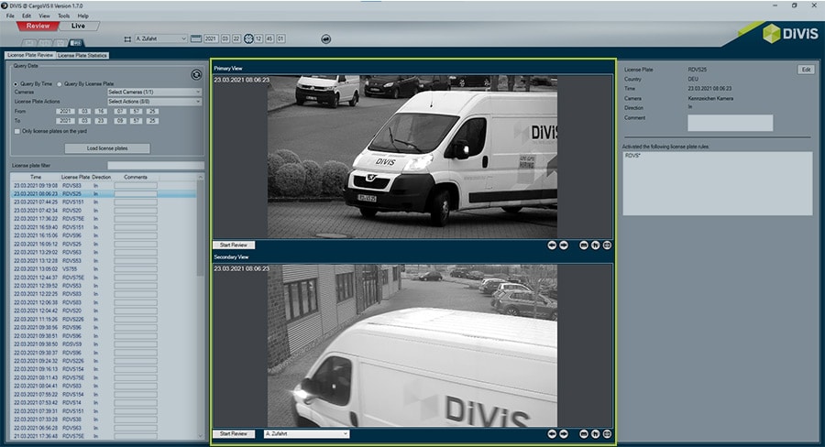825x447 pixels.
Task: Click Secondary View next arrow icon
Action: point(564,434)
